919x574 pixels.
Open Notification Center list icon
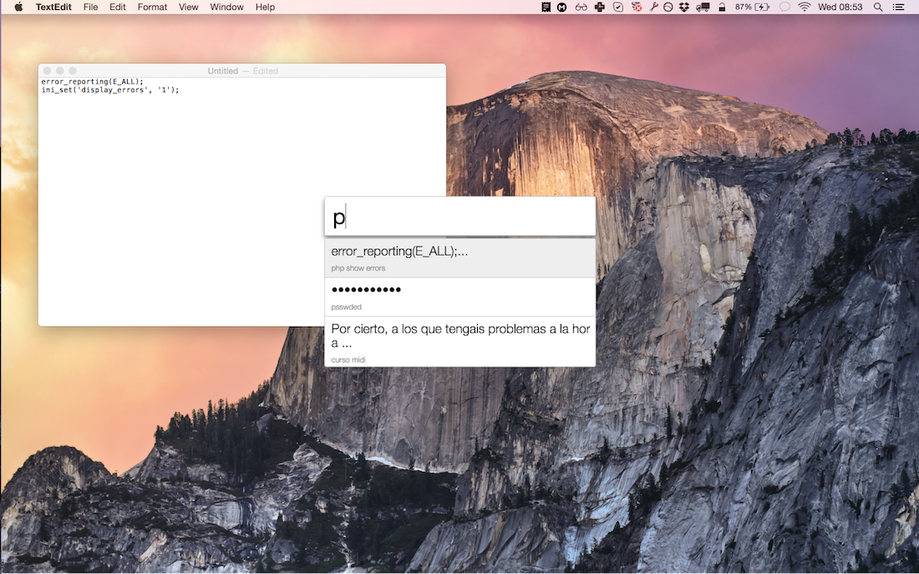point(898,7)
